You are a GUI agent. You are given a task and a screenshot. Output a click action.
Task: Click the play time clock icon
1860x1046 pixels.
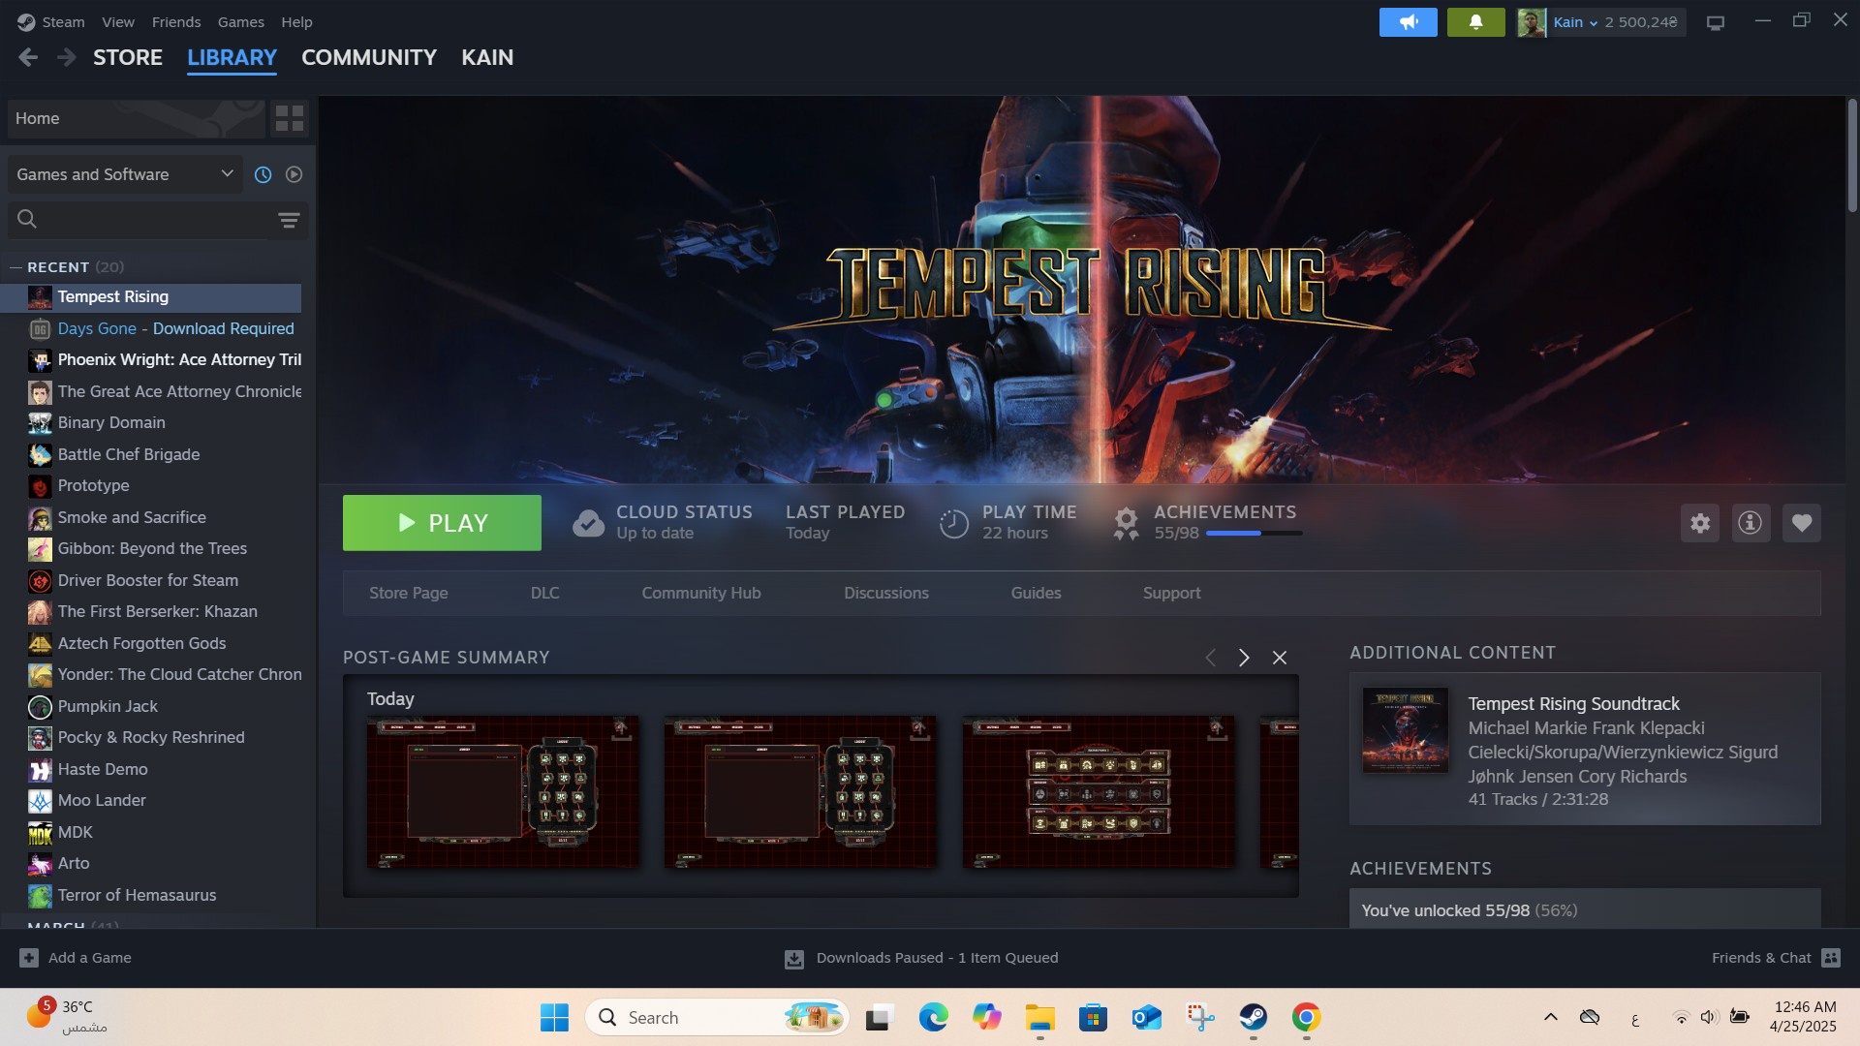tap(954, 523)
